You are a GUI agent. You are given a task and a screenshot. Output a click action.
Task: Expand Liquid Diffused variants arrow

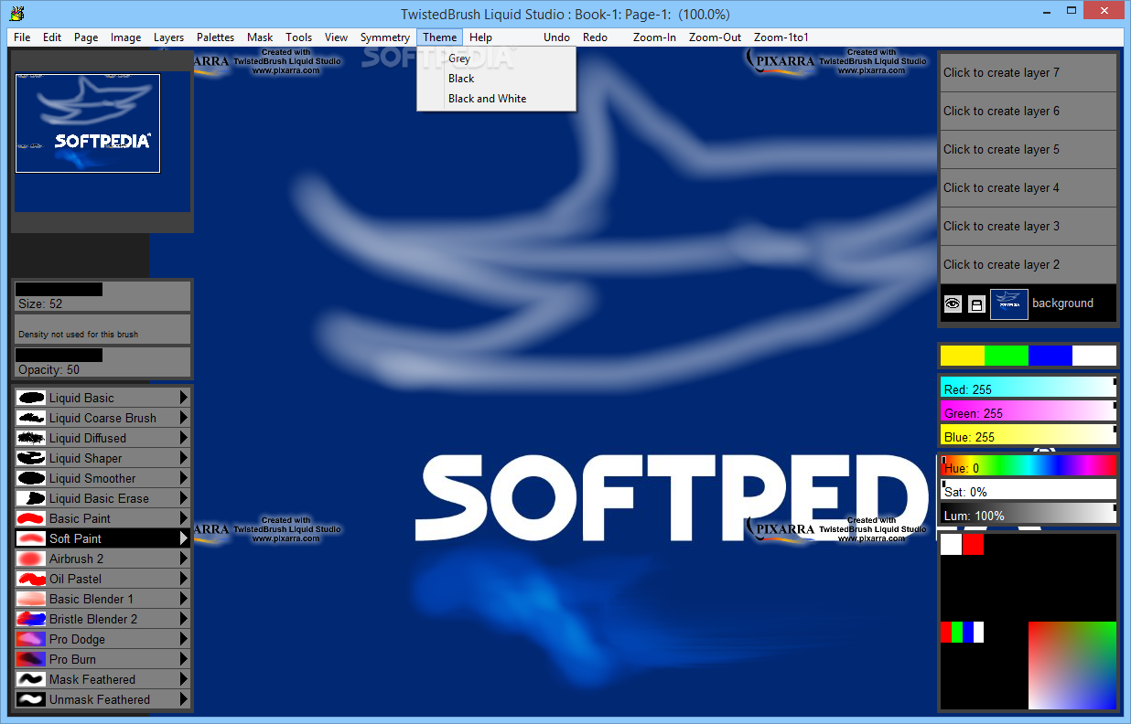[x=184, y=438]
